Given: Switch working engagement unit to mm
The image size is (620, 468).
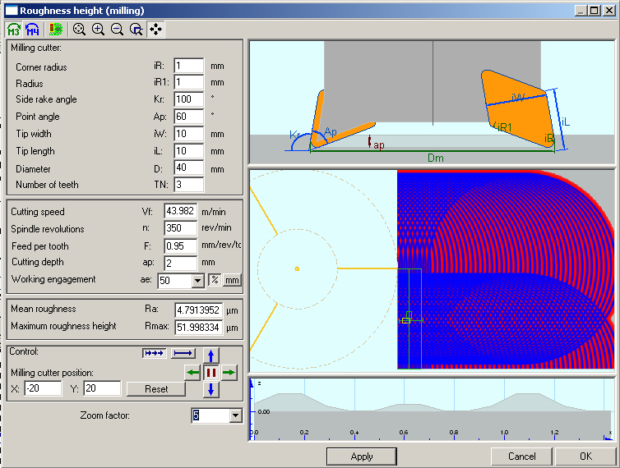Looking at the screenshot, I should point(232,280).
